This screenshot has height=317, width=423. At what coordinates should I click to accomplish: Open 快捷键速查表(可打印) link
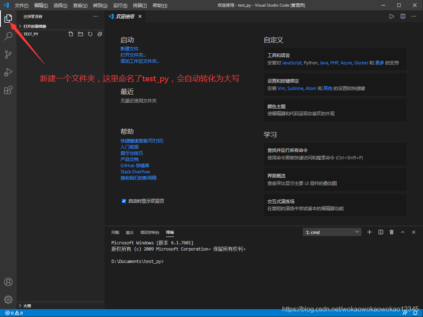click(142, 141)
